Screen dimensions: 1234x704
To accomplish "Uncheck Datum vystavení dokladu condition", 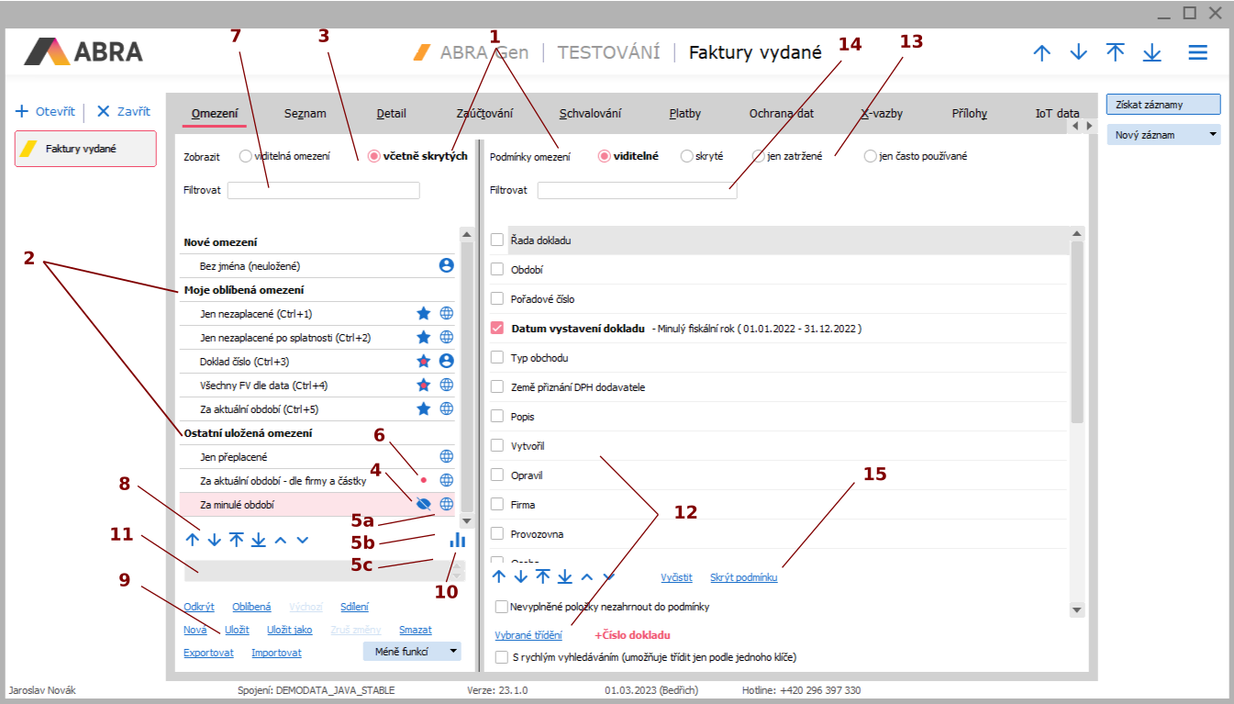I will [x=497, y=328].
